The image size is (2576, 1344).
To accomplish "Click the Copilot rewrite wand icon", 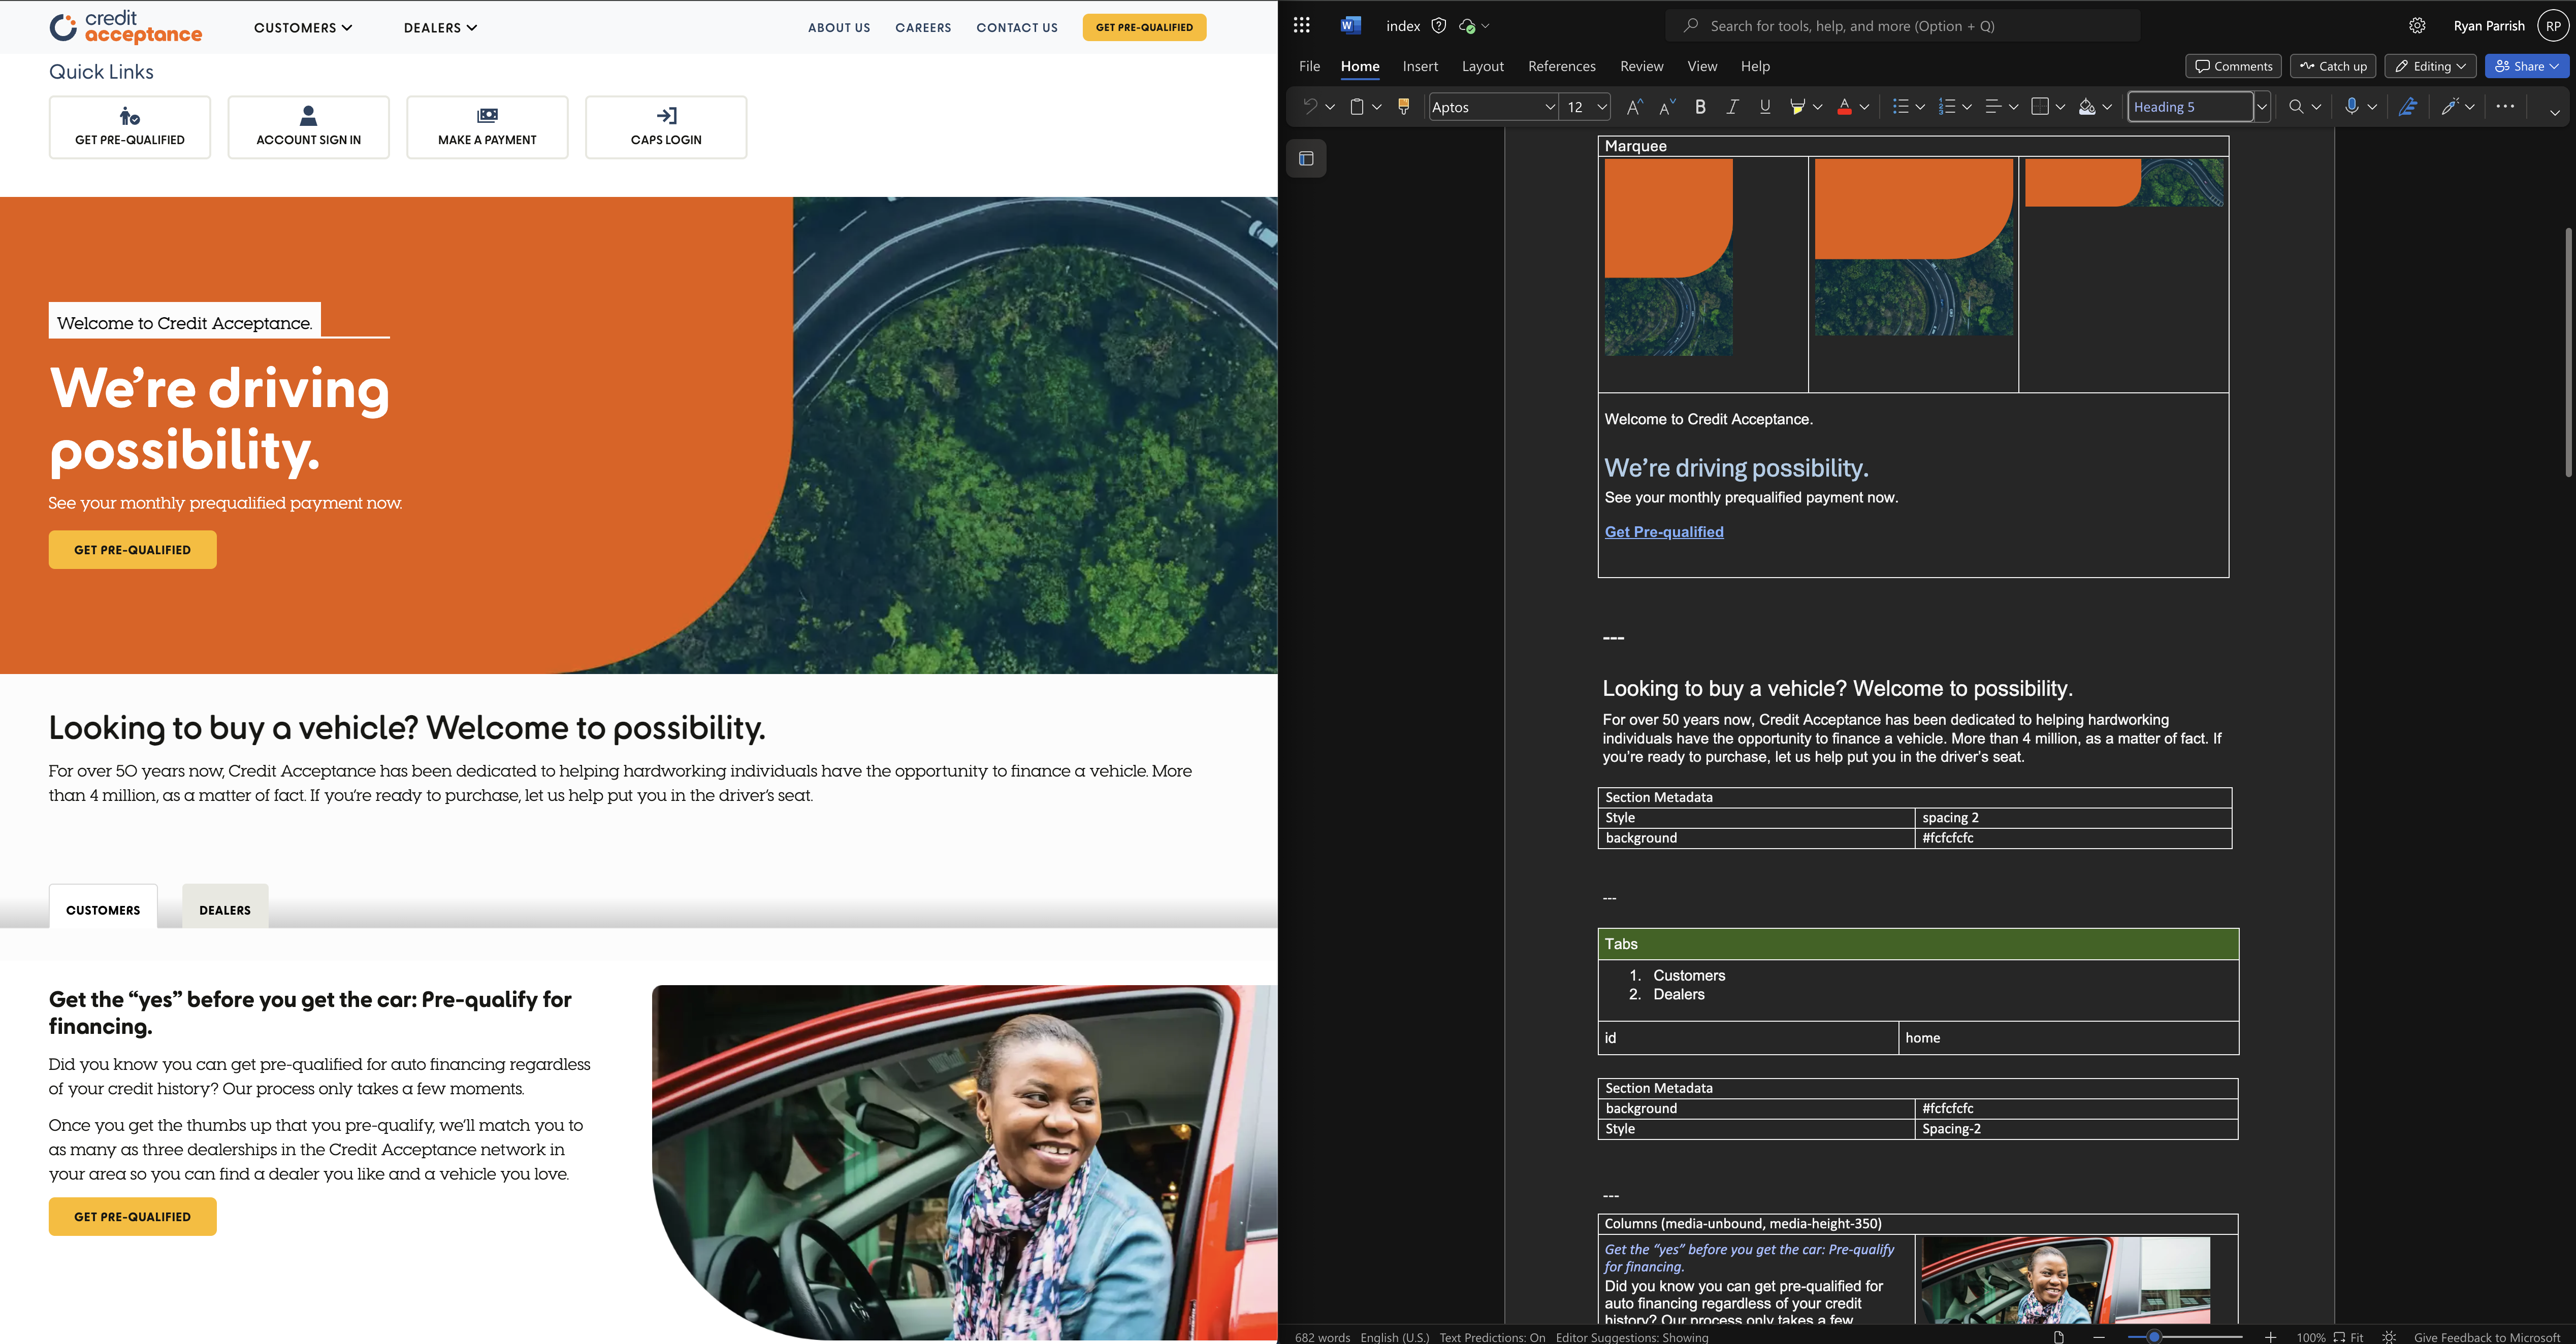I will [x=2449, y=107].
